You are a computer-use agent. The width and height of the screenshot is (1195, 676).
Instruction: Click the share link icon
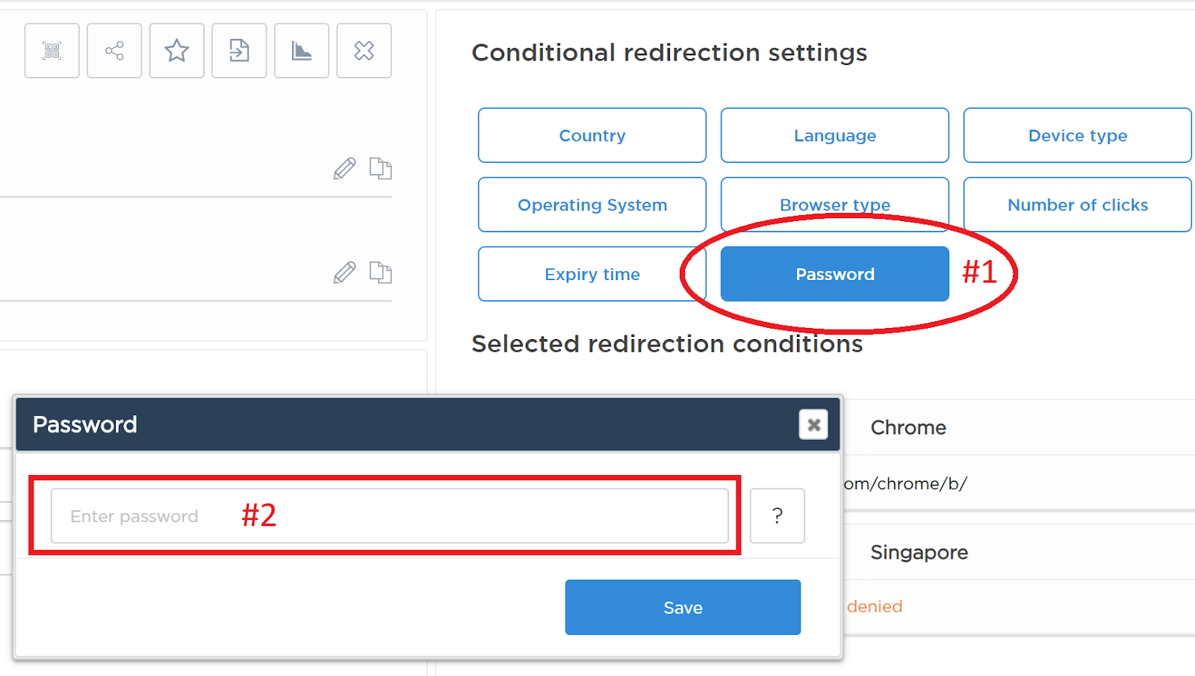[114, 51]
